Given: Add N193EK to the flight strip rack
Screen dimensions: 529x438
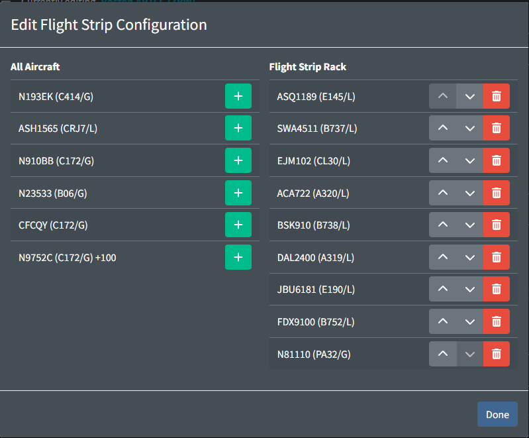Looking at the screenshot, I should click(x=238, y=96).
